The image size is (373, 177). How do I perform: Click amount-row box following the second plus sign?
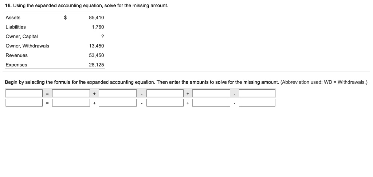211,103
